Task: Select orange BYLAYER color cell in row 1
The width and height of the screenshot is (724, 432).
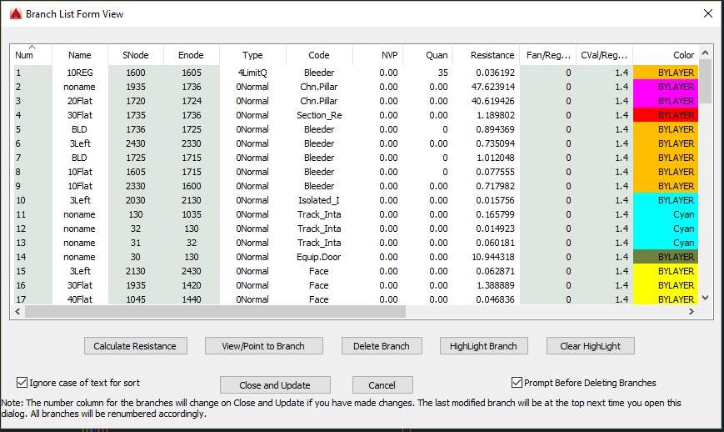Action: click(666, 73)
